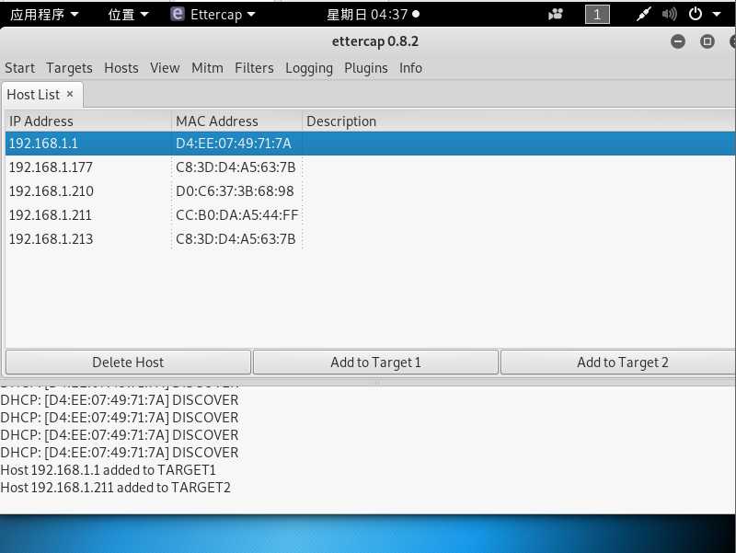The image size is (736, 553).
Task: Open the 应用程序 applications menu
Action: click(x=44, y=15)
